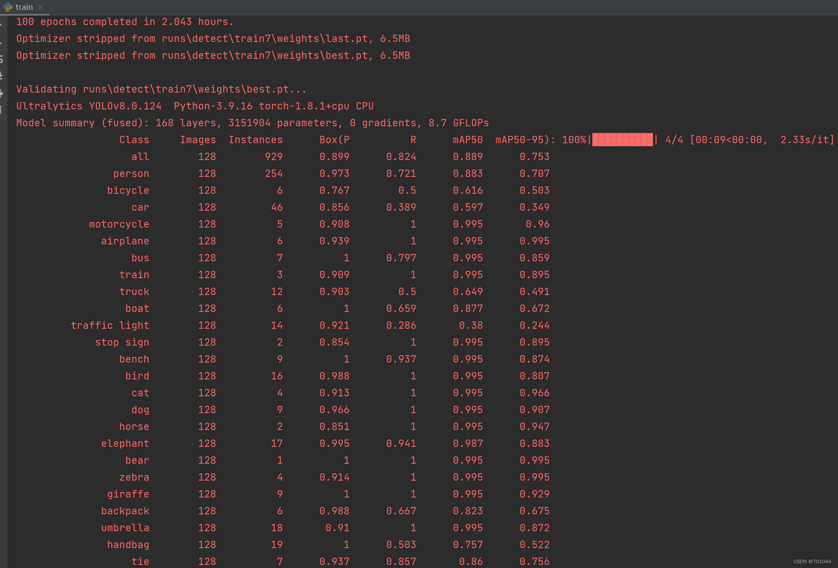Click mAP50 value 0.757 for handbag
Viewport: 838px width, 568px height.
tap(468, 545)
